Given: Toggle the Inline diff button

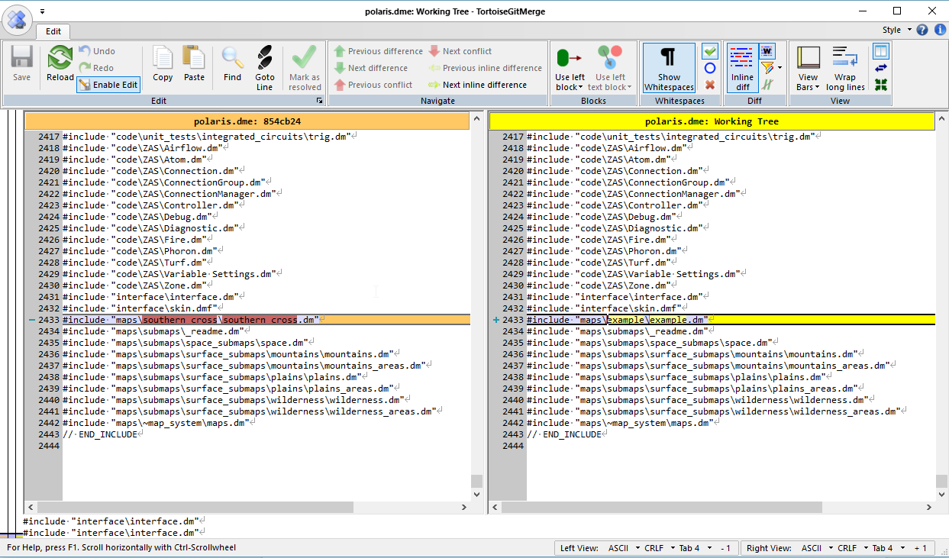Looking at the screenshot, I should pyautogui.click(x=741, y=68).
